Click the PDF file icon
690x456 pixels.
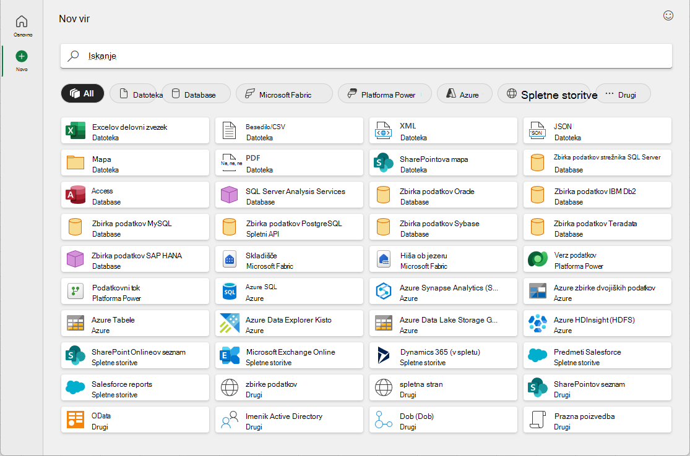(x=231, y=163)
